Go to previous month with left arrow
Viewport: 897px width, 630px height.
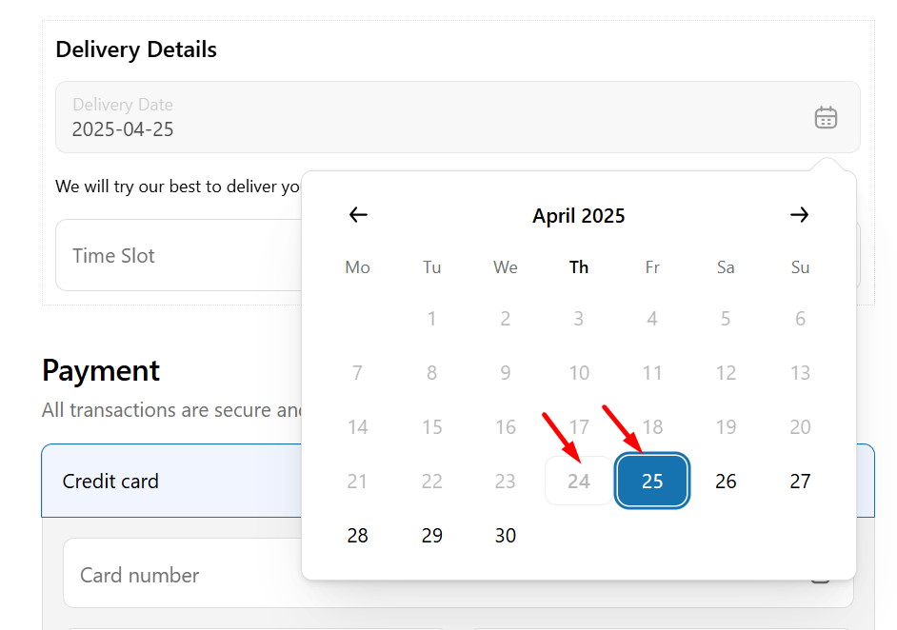point(358,215)
